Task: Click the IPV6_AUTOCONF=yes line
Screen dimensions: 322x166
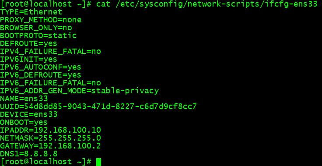Action: 40,67
